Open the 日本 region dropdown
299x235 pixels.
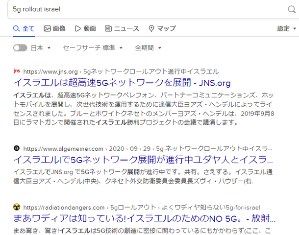coord(41,48)
